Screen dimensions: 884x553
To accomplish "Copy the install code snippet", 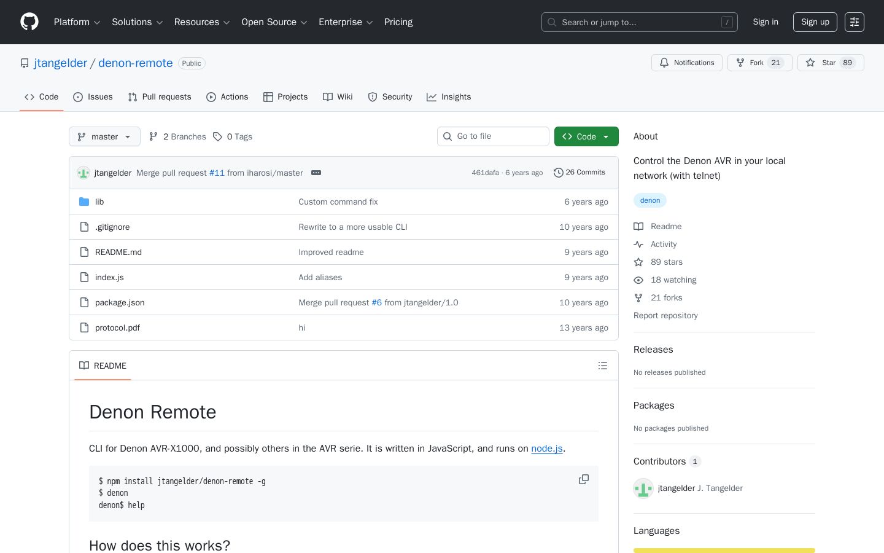I will 584,479.
